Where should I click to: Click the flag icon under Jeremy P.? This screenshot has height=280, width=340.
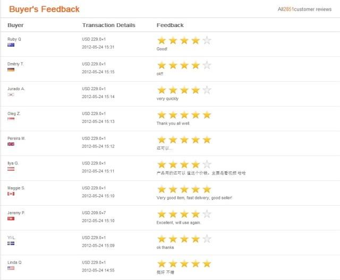tap(11, 218)
